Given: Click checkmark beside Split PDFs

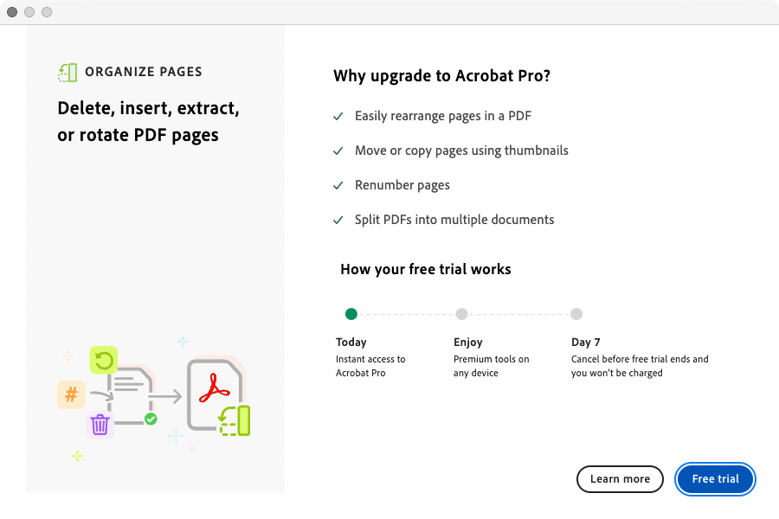Looking at the screenshot, I should (x=338, y=220).
